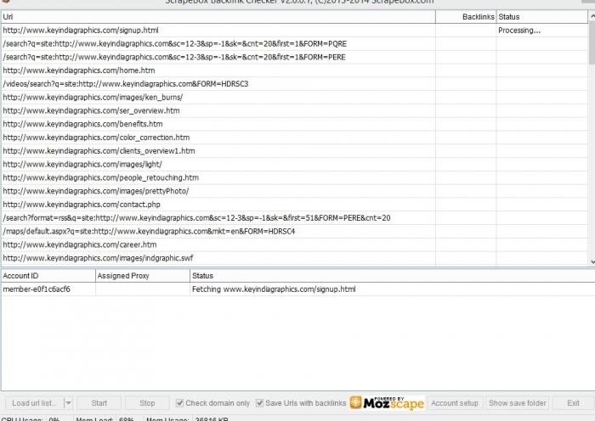Select the color_correction.htm URL row
Screen dimensions: 595x421
pos(294,138)
